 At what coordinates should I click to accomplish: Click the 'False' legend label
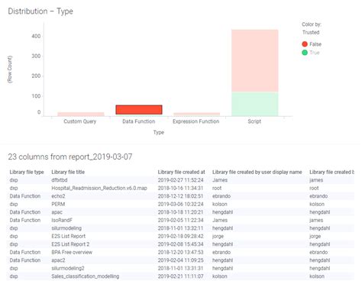(315, 44)
